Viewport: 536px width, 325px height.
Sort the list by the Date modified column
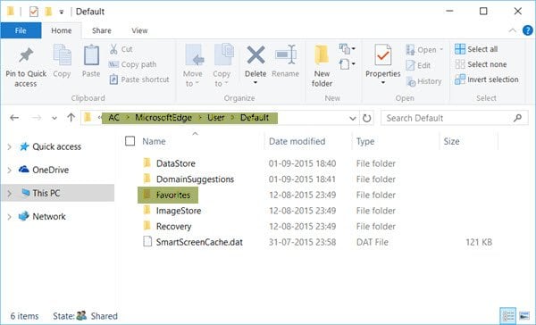[297, 141]
